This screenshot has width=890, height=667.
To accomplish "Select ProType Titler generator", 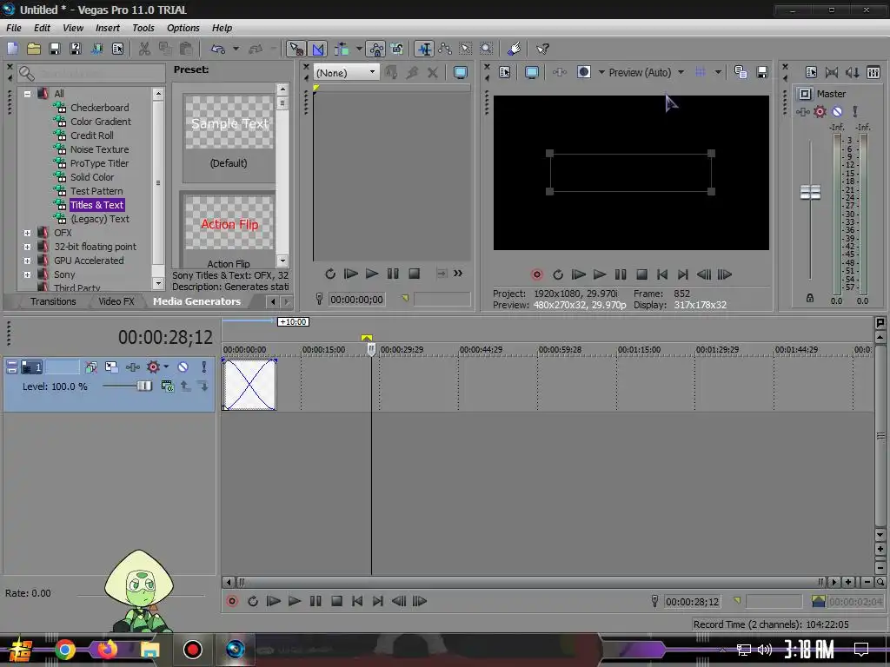I will coord(99,162).
